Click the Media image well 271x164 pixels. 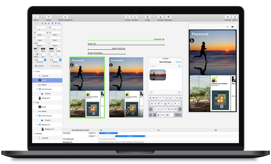[x=43, y=49]
